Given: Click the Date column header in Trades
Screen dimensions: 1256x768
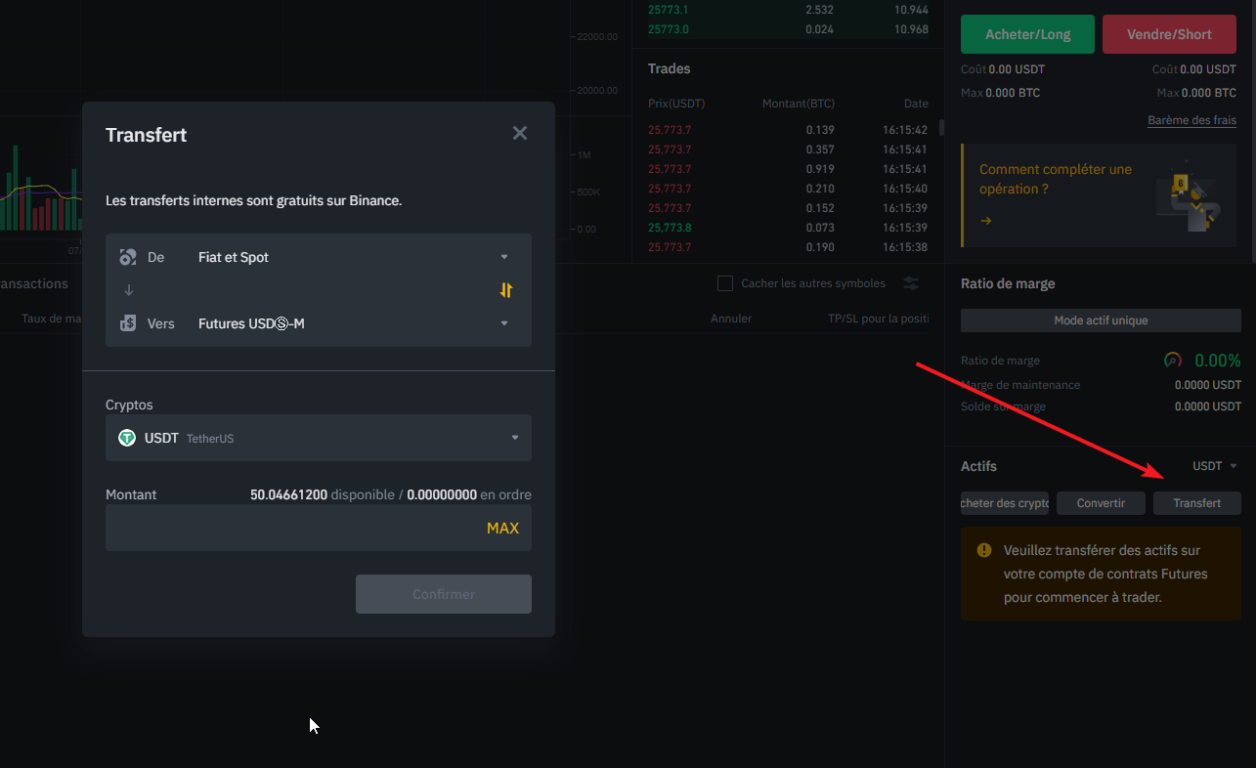Looking at the screenshot, I should click(x=916, y=104).
